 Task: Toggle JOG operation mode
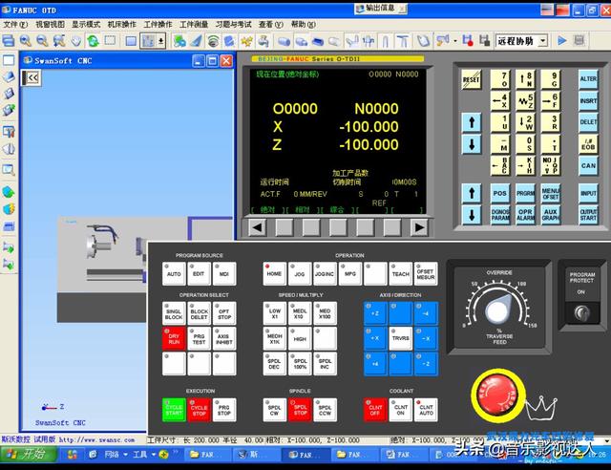click(x=299, y=273)
